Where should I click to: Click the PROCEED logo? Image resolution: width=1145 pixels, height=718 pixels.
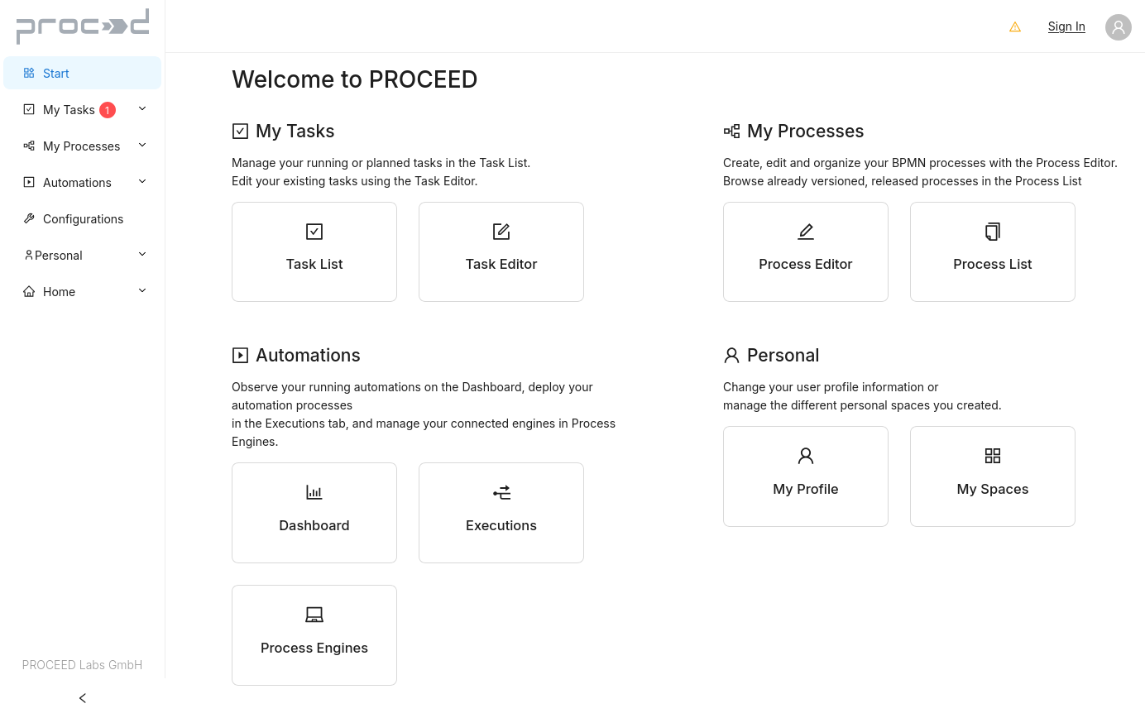pyautogui.click(x=83, y=26)
